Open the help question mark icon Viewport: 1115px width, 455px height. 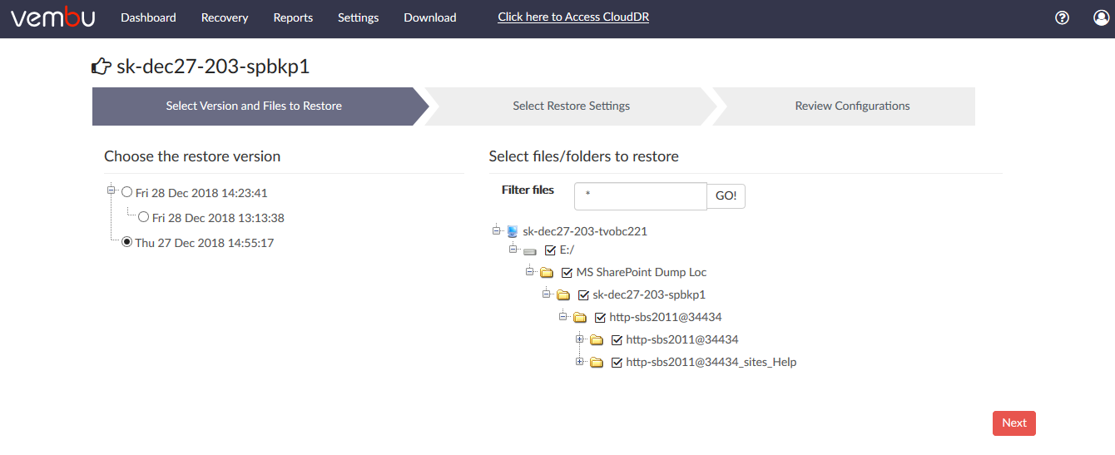(x=1062, y=17)
